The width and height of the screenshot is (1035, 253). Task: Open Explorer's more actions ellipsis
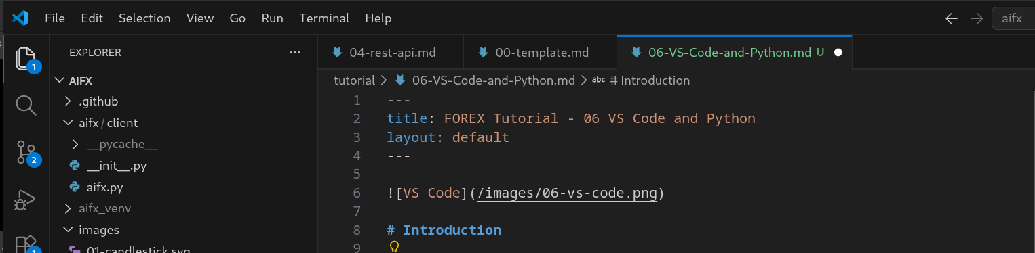[x=294, y=52]
